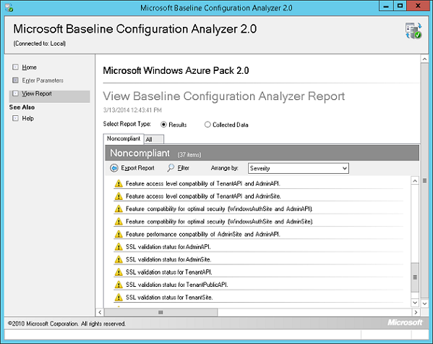Open the Arrange by Severity dropdown
The image size is (433, 344).
tap(299, 168)
